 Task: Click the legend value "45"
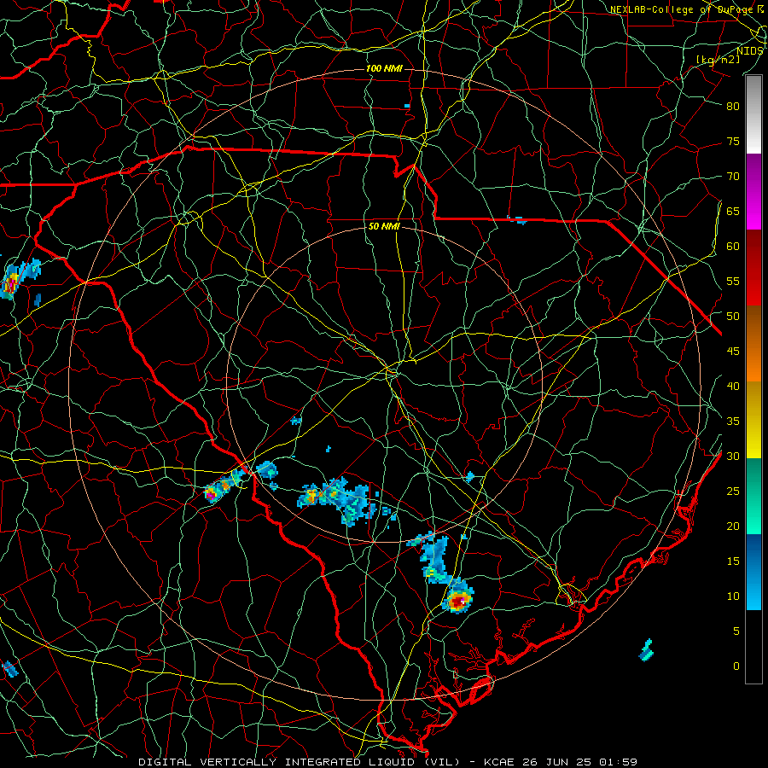(733, 352)
